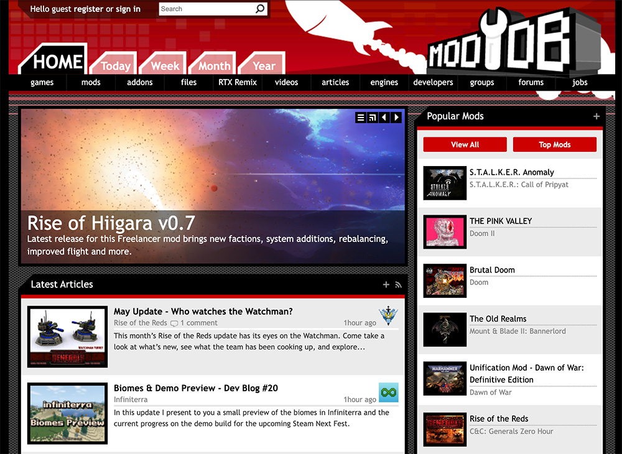
Task: Open S.T.A.L.K.E.R. Anomaly mod title
Action: 512,172
